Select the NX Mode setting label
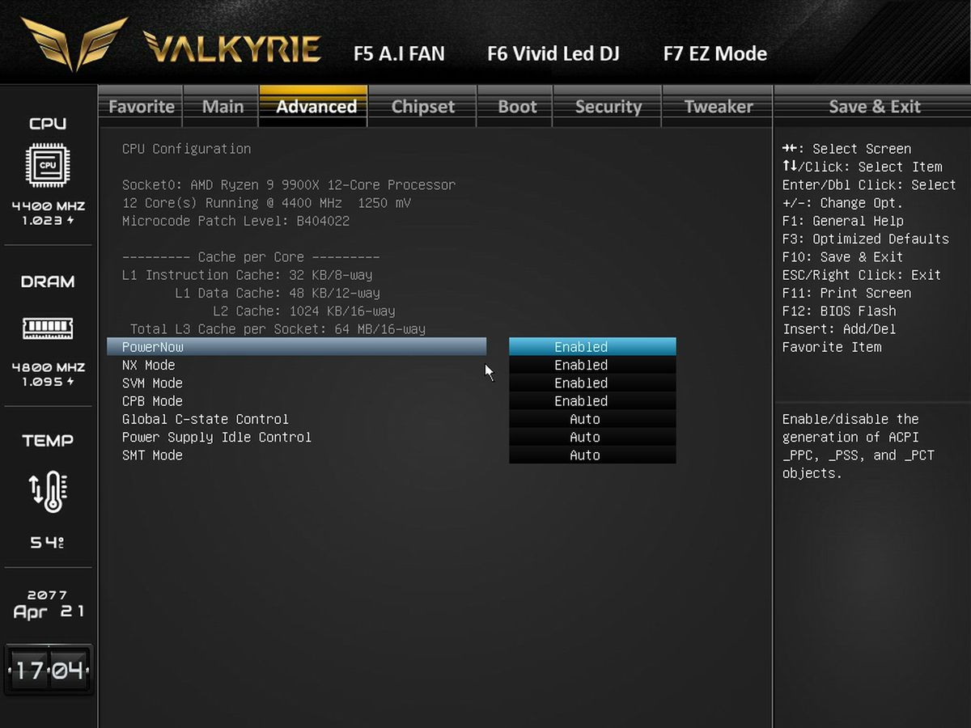The height and width of the screenshot is (728, 971). [x=148, y=365]
